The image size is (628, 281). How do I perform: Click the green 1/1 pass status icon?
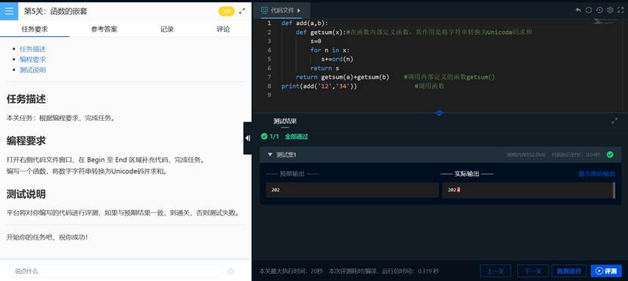[x=264, y=136]
